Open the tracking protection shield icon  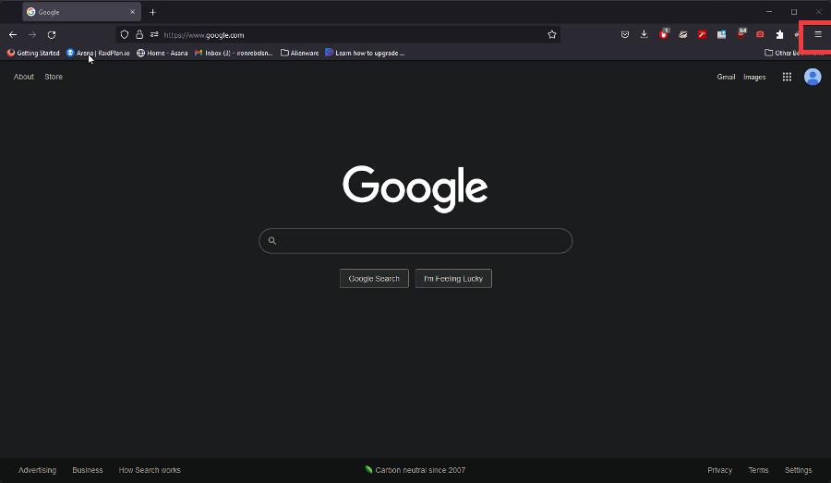[124, 34]
